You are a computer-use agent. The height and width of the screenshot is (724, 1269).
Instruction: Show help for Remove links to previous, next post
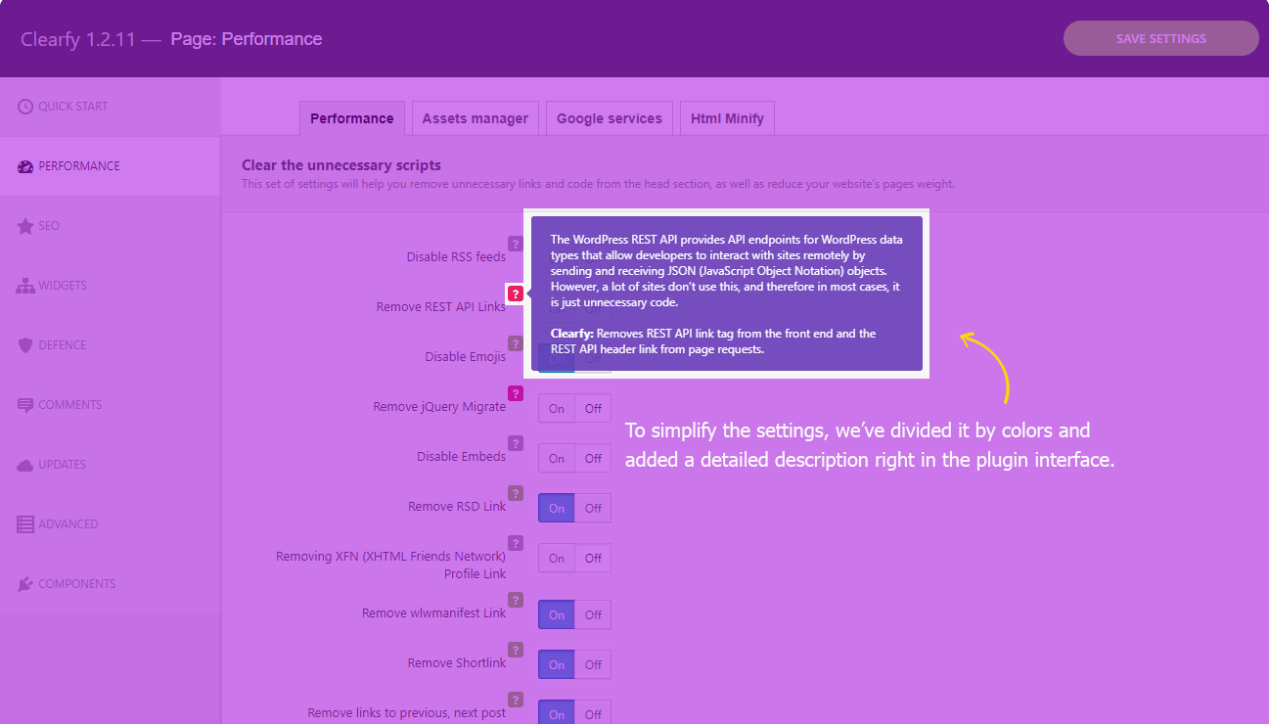pos(516,700)
